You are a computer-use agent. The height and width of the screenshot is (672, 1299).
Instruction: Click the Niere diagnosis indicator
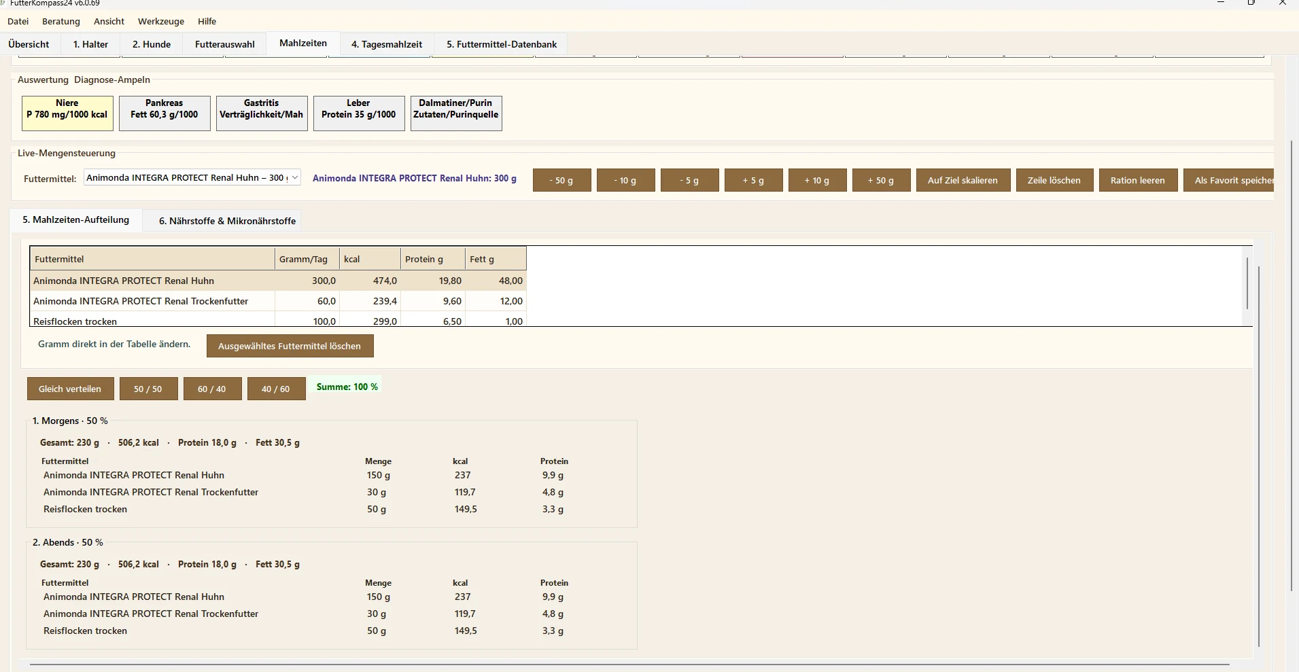(x=67, y=113)
